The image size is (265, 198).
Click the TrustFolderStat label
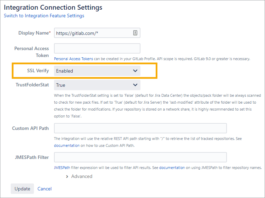(x=32, y=85)
